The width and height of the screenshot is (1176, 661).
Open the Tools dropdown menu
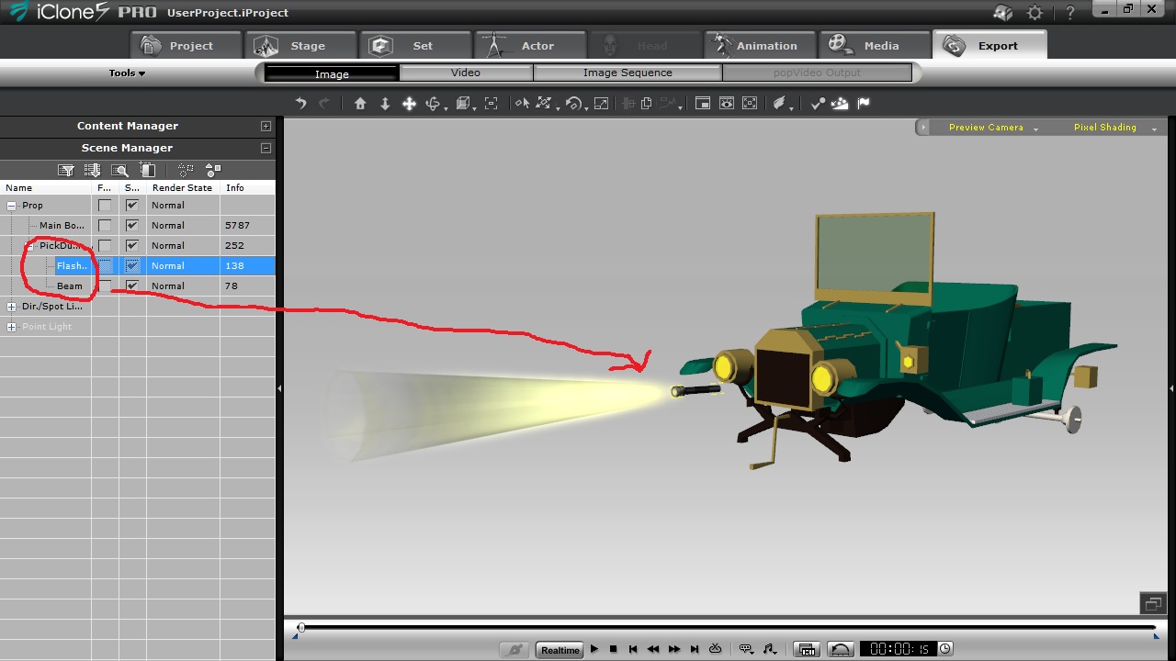[127, 73]
